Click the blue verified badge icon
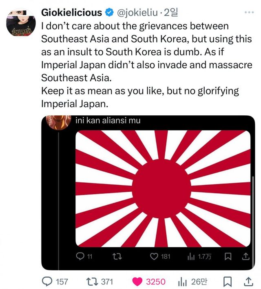This screenshot has height=289, width=261. (x=109, y=13)
